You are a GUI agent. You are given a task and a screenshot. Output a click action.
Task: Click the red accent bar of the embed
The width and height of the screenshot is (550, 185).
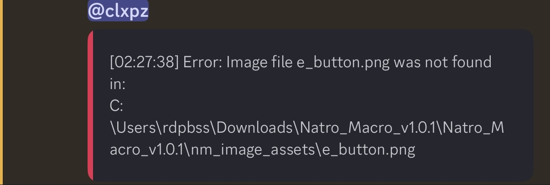pyautogui.click(x=90, y=105)
